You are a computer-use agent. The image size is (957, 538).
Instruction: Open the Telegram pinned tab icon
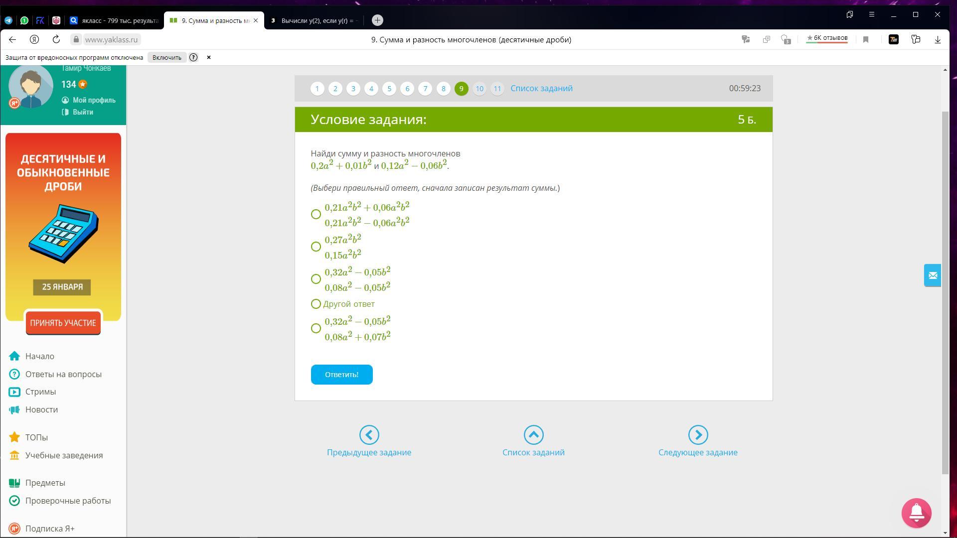tap(8, 20)
